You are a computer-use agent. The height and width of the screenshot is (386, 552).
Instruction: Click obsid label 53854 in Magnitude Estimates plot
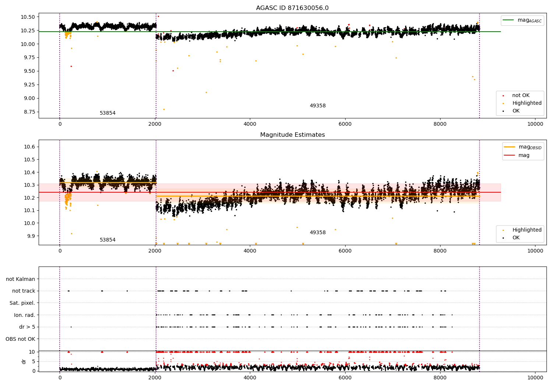(x=107, y=240)
